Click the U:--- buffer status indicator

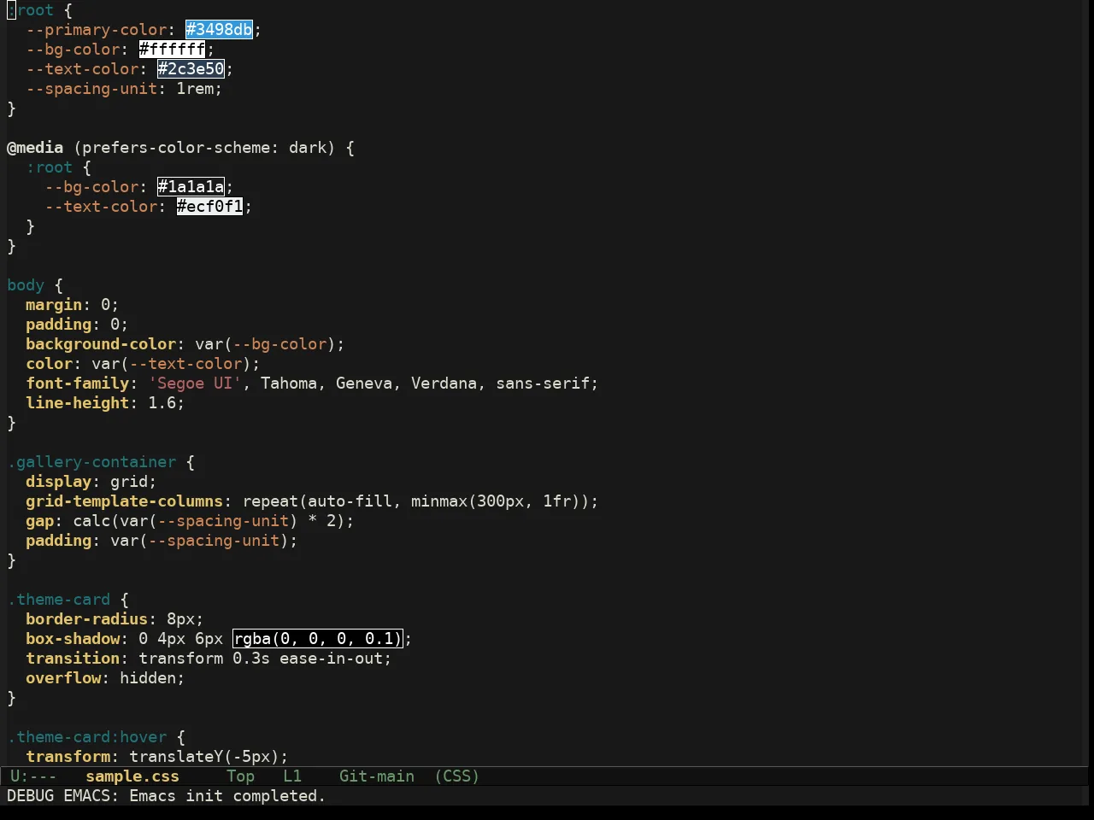click(33, 776)
